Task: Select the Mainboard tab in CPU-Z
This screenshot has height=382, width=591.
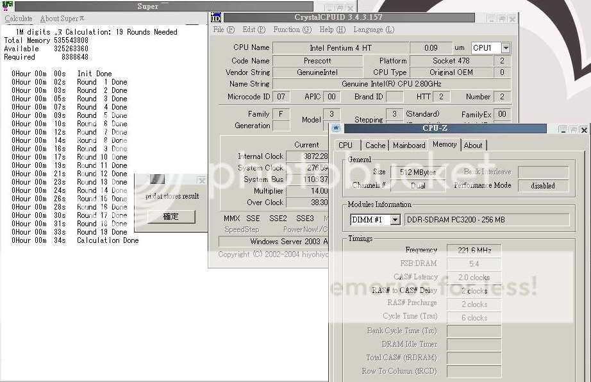Action: click(409, 145)
